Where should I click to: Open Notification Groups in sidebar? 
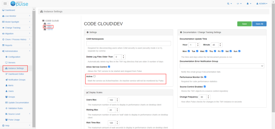(x=17, y=80)
